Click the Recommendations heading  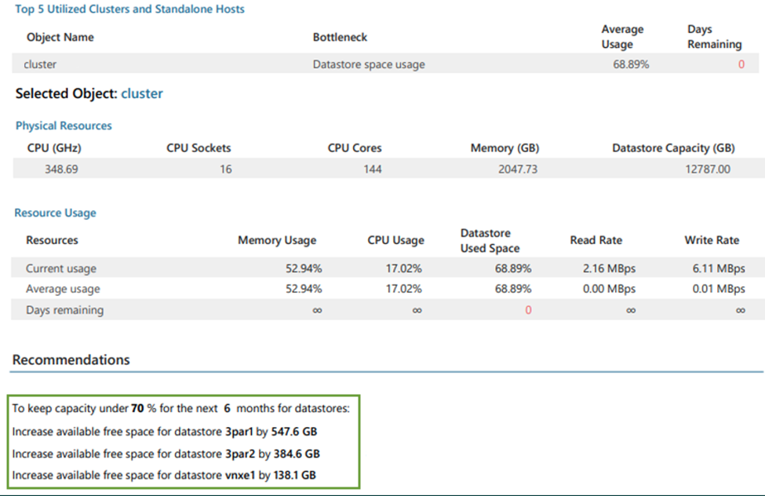point(71,359)
